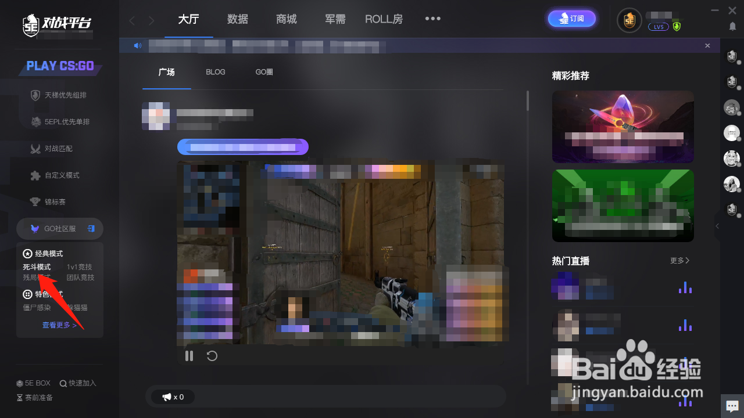Collapse the friends sidebar with the chevron handle

pyautogui.click(x=717, y=226)
